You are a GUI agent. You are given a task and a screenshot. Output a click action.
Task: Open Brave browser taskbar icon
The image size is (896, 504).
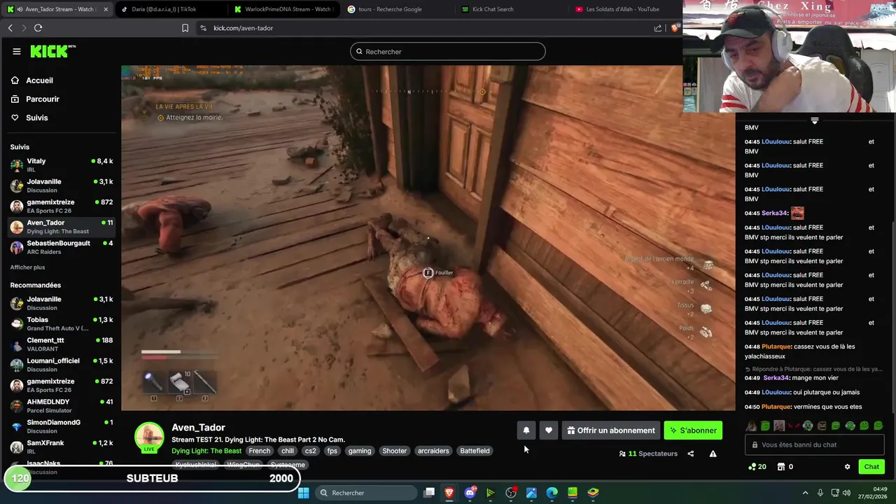pyautogui.click(x=449, y=493)
